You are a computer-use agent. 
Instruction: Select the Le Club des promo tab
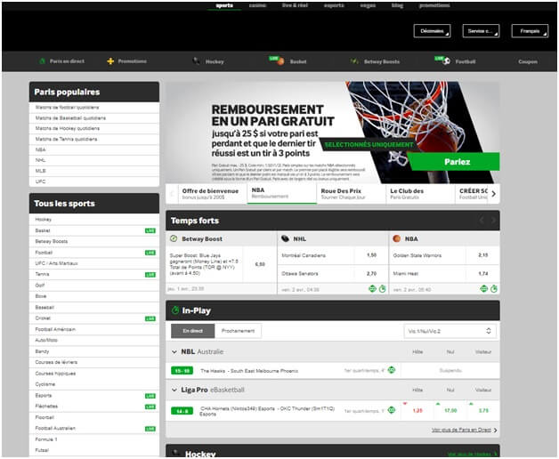point(420,194)
